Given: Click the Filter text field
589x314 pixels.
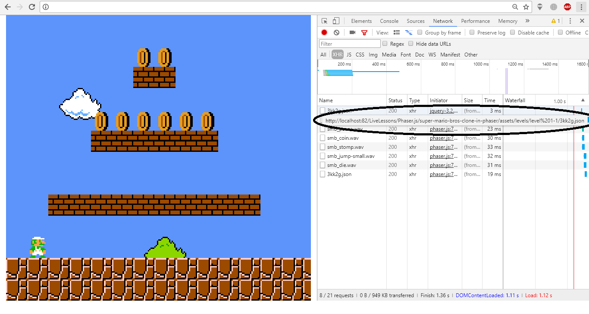Looking at the screenshot, I should 350,44.
